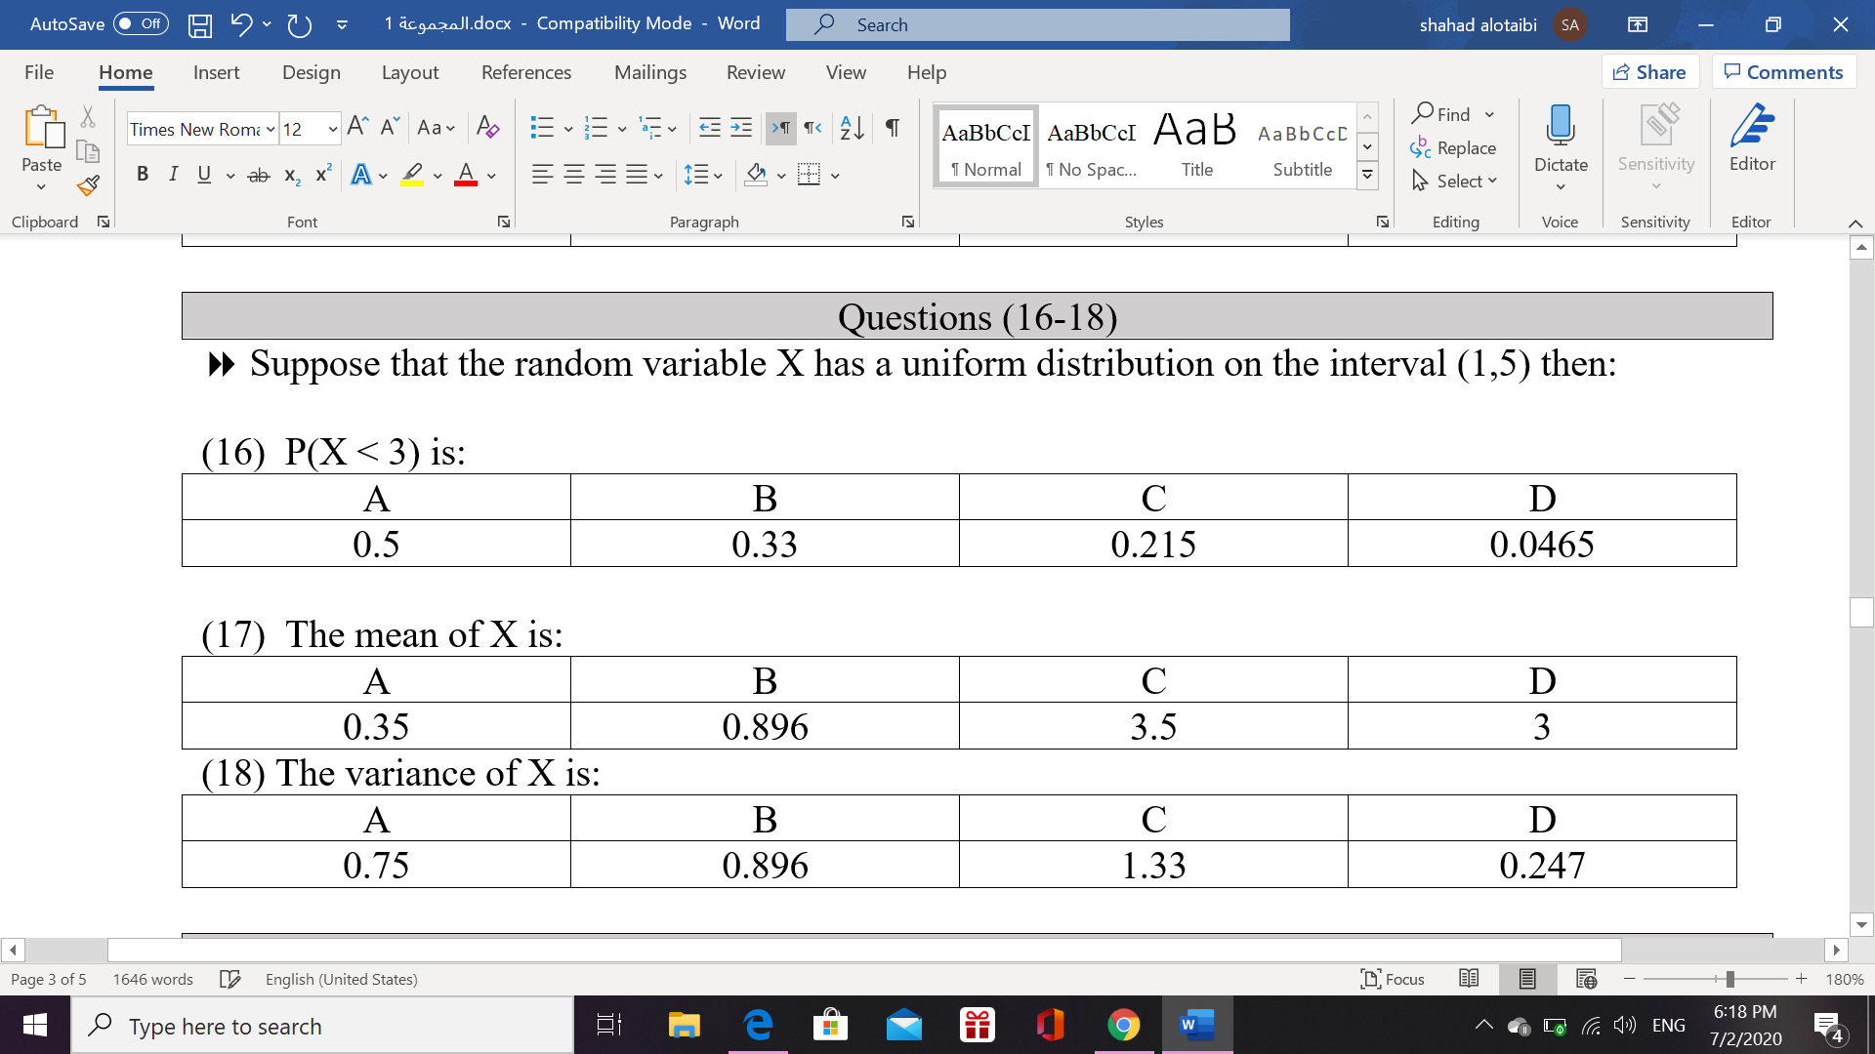Expand the line spacing options
Viewport: 1875px width, 1054px height.
[x=720, y=175]
